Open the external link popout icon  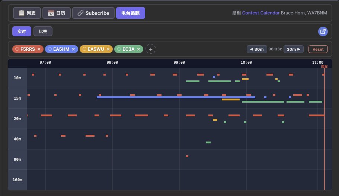point(323,31)
